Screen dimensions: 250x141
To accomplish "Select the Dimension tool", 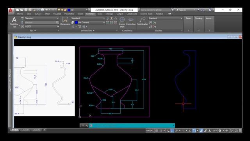I will [x=65, y=21].
